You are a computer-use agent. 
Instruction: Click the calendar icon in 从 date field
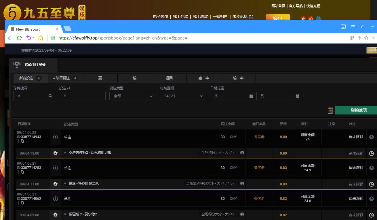point(251,96)
